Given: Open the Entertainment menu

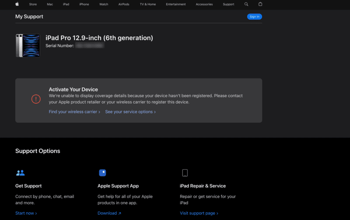Looking at the screenshot, I should (176, 4).
